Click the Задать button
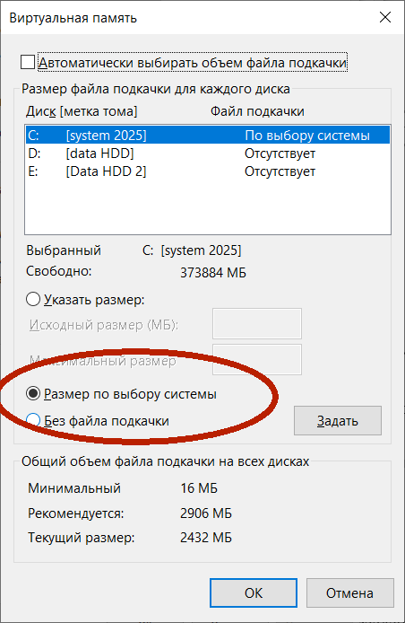 pyautogui.click(x=338, y=420)
